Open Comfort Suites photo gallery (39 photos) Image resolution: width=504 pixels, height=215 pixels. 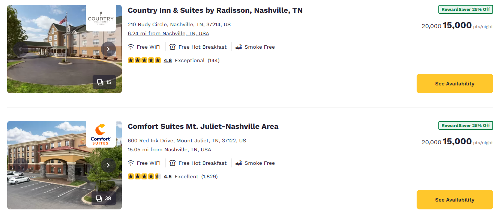click(x=104, y=198)
